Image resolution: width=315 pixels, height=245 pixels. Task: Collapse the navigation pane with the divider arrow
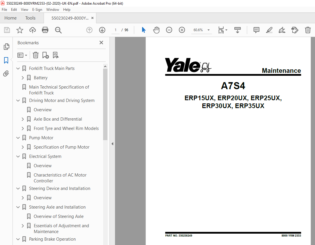coord(112,144)
